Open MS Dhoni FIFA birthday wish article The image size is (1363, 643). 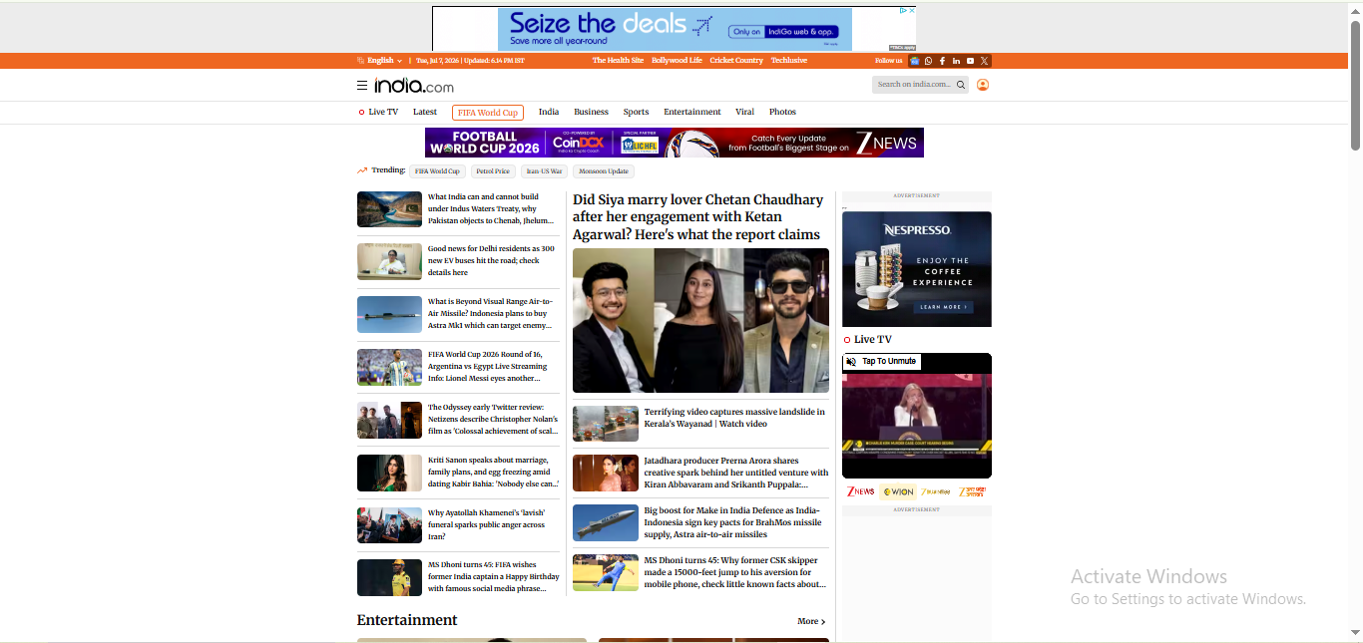point(494,576)
